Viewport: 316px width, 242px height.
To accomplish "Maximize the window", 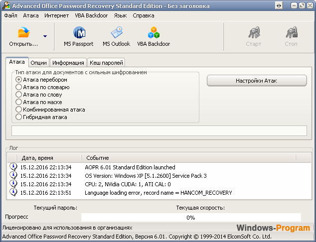I will click(x=302, y=5).
